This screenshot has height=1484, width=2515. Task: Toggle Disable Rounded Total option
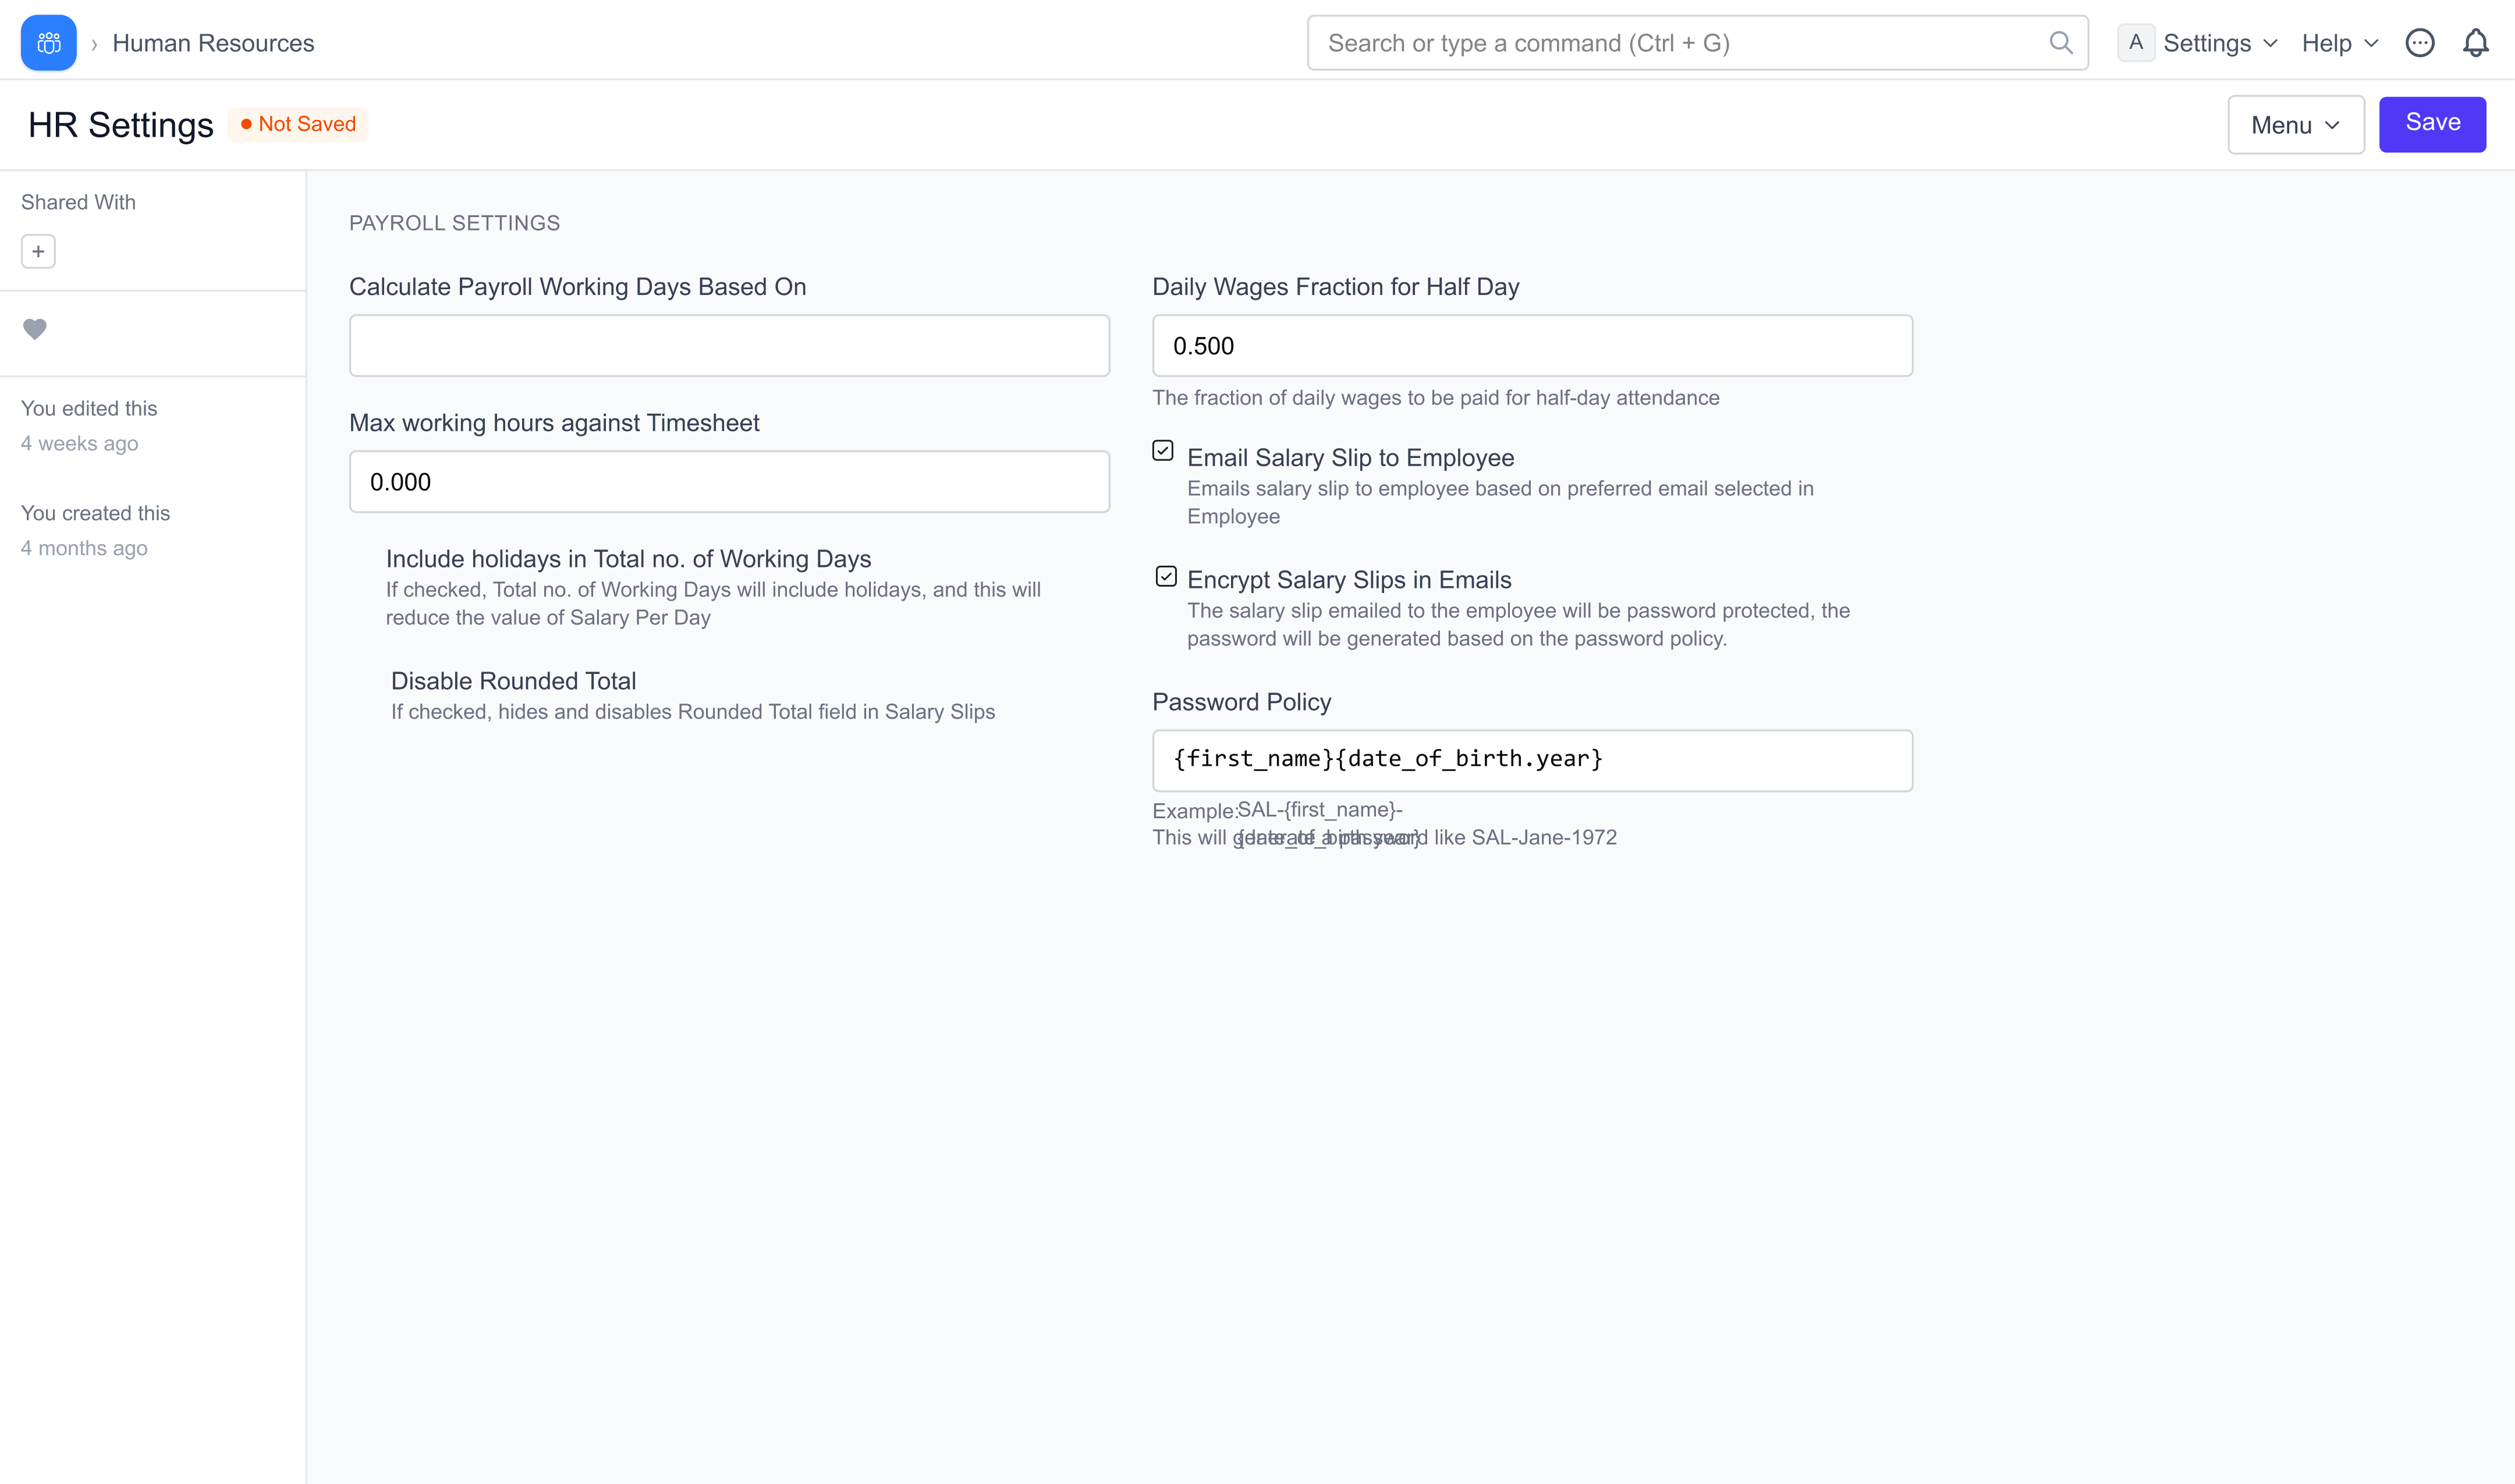[513, 681]
